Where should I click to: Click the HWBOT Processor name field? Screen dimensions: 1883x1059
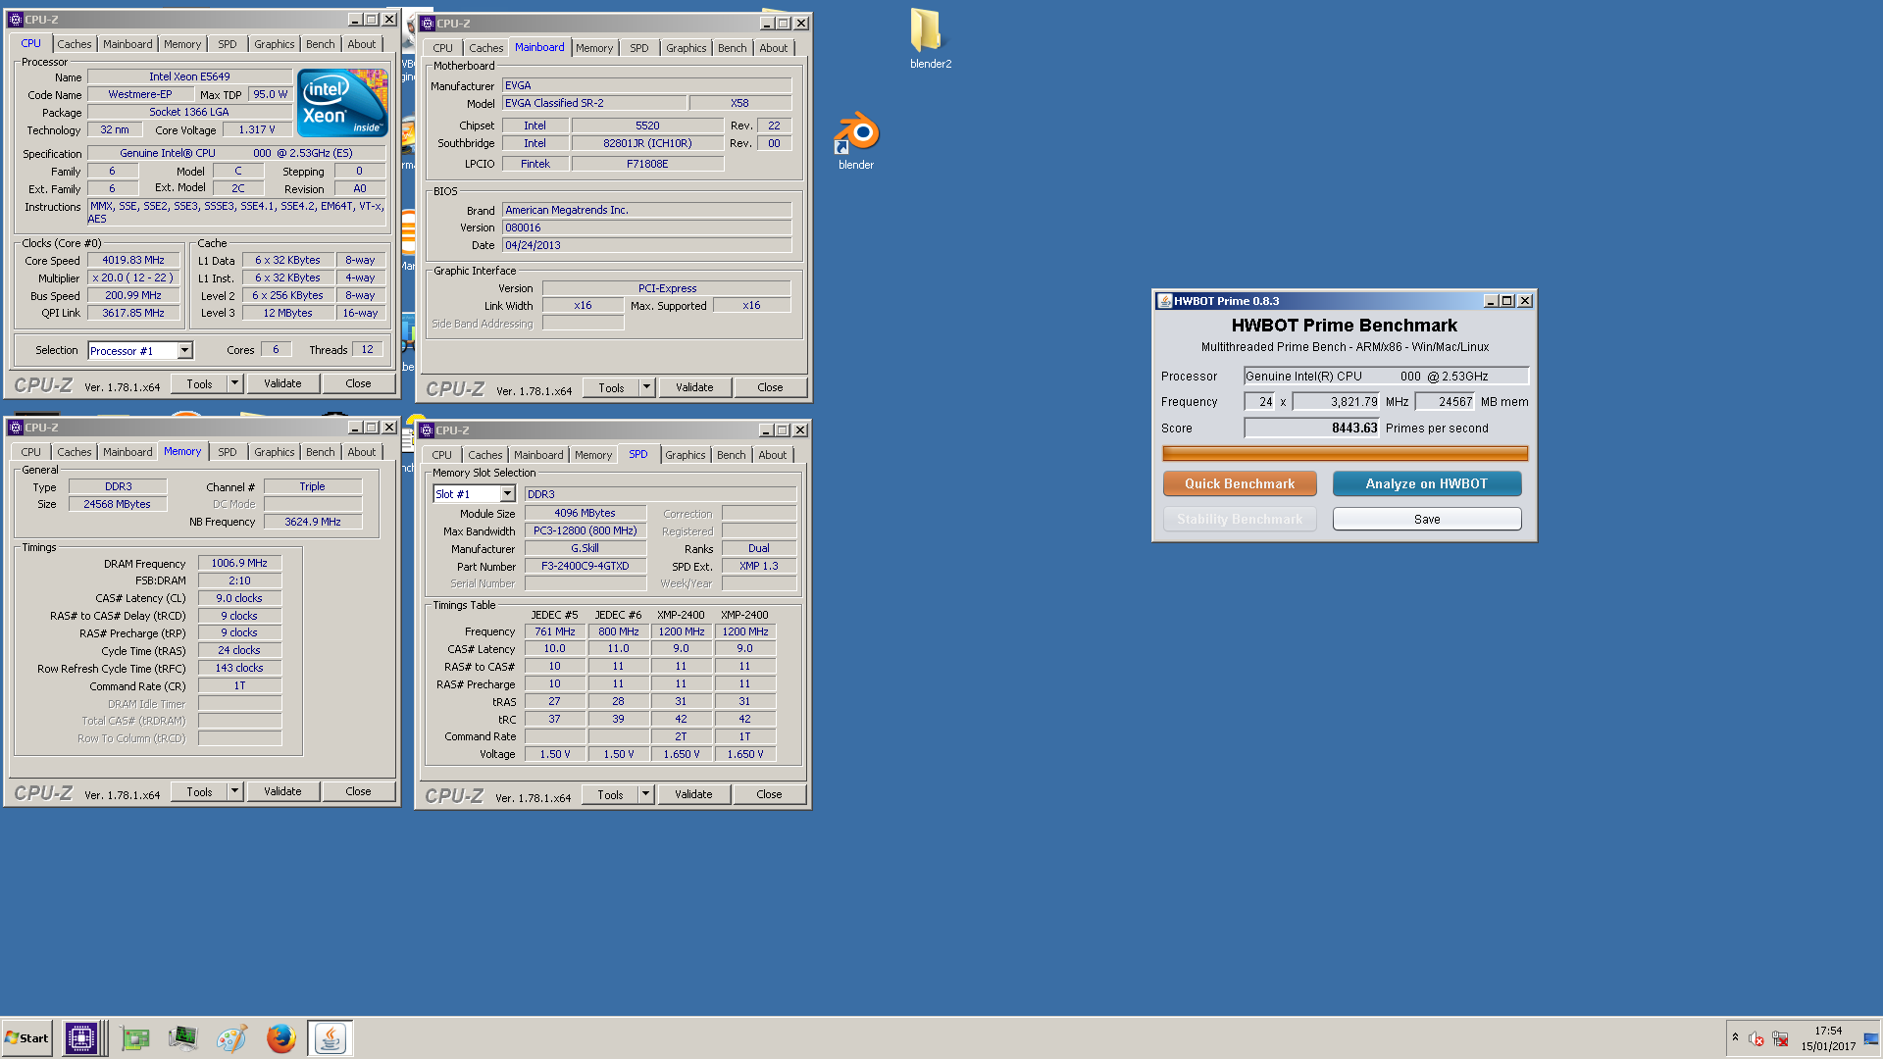[1386, 376]
